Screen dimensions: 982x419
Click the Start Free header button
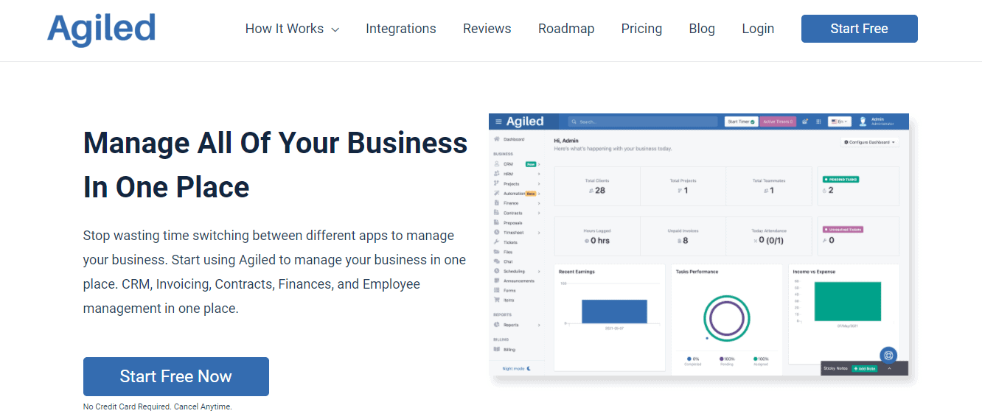point(859,29)
